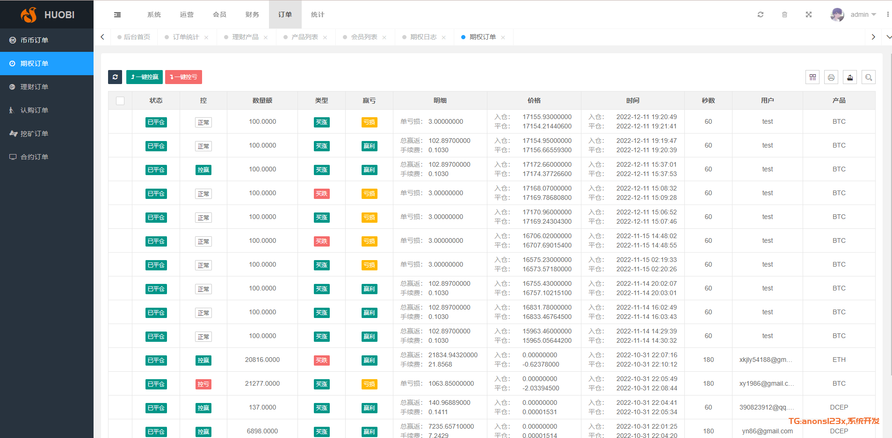Toggle fullscreen expand icon
The height and width of the screenshot is (438, 892).
809,14
